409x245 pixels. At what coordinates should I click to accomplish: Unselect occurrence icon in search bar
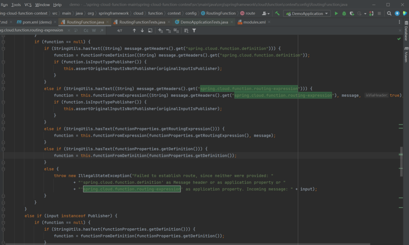pyautogui.click(x=168, y=31)
